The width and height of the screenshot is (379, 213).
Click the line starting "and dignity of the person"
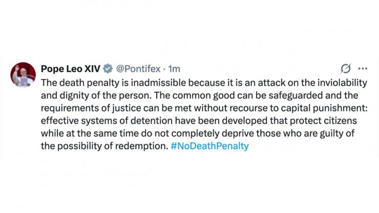pyautogui.click(x=199, y=96)
